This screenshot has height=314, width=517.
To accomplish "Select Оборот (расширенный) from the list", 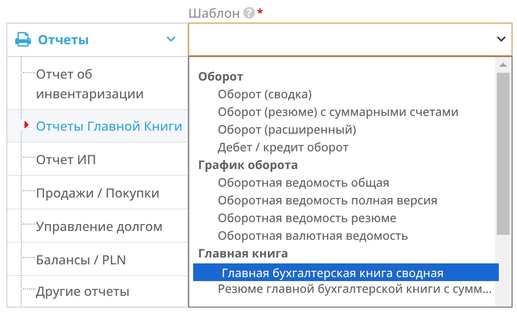I will (x=287, y=130).
